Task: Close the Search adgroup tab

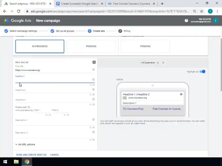Action: pos(50,4)
